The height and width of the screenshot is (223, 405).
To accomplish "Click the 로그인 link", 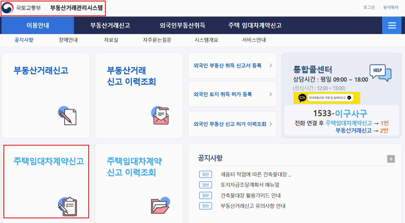I will point(369,7).
